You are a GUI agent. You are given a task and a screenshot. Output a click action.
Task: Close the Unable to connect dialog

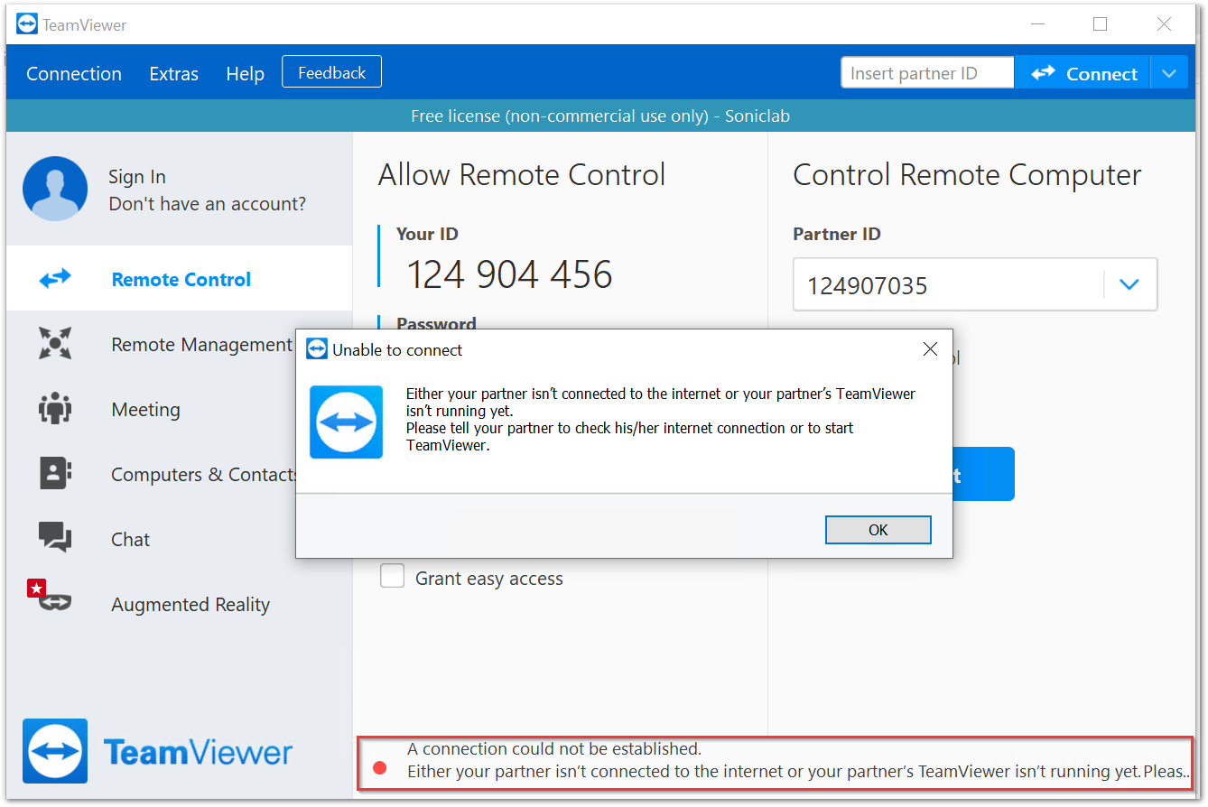930,349
